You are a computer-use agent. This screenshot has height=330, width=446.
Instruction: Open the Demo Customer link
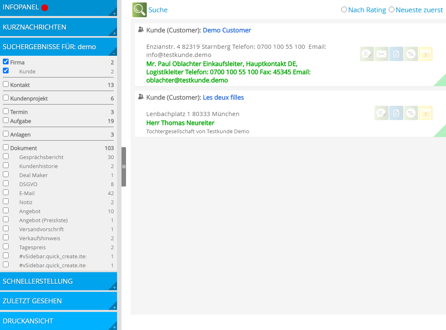pyautogui.click(x=227, y=30)
